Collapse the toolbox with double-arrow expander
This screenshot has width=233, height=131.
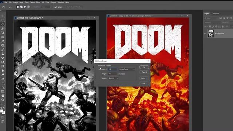1,11
